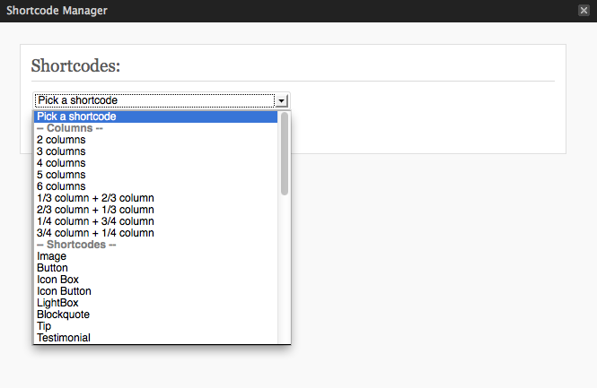Select the 3 columns option
This screenshot has height=388, width=597.
155,151
